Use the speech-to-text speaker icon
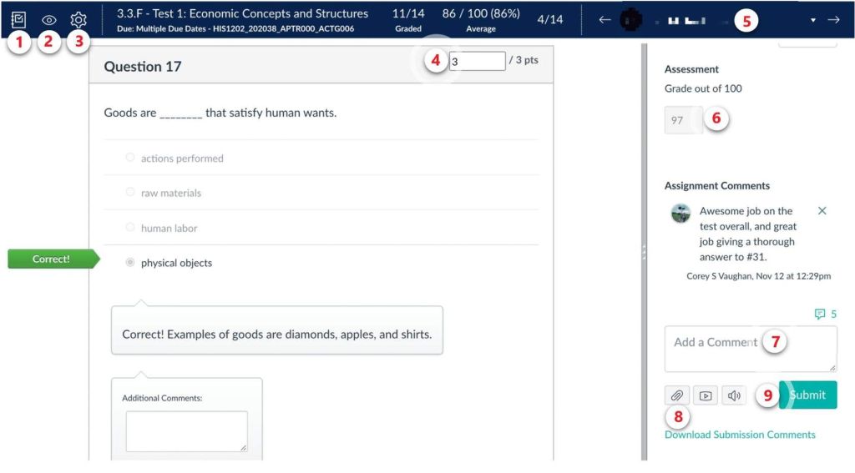Image resolution: width=855 pixels, height=473 pixels. pos(734,395)
